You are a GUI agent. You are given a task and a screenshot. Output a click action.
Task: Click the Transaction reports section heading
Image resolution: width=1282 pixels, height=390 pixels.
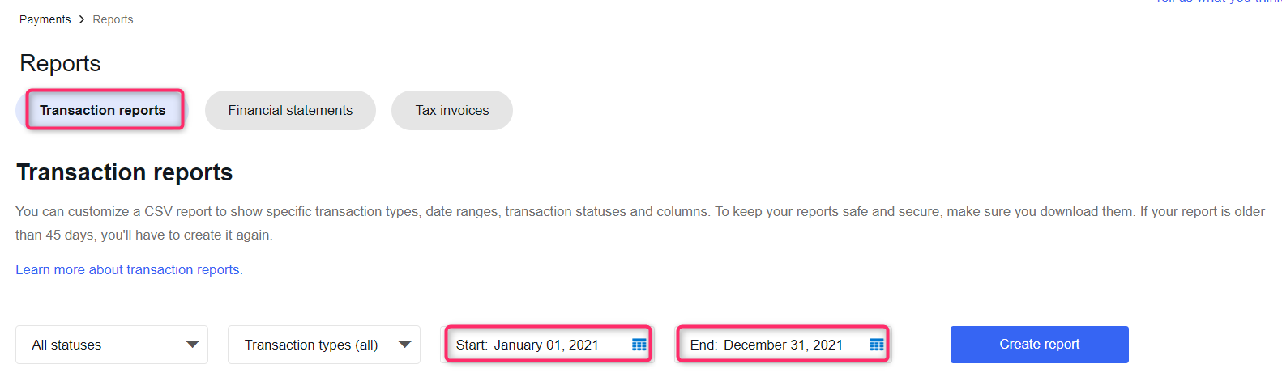[125, 172]
